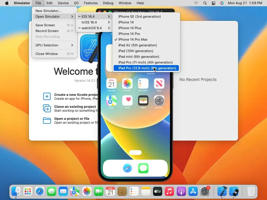The height and width of the screenshot is (200, 267).
Task: Expand the watchOS 9.4 submenu
Action: point(94,28)
